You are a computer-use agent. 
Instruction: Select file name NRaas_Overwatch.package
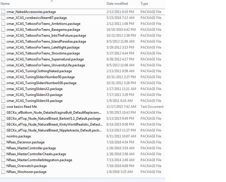pyautogui.click(x=27, y=166)
